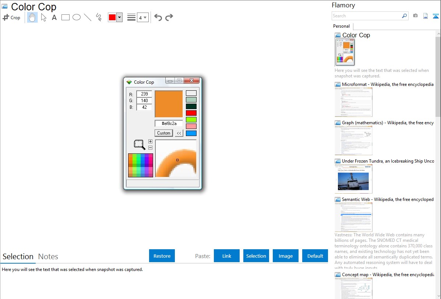Screen dimensions: 441x299
Task: Click the Paste Link button
Action: pos(227,256)
